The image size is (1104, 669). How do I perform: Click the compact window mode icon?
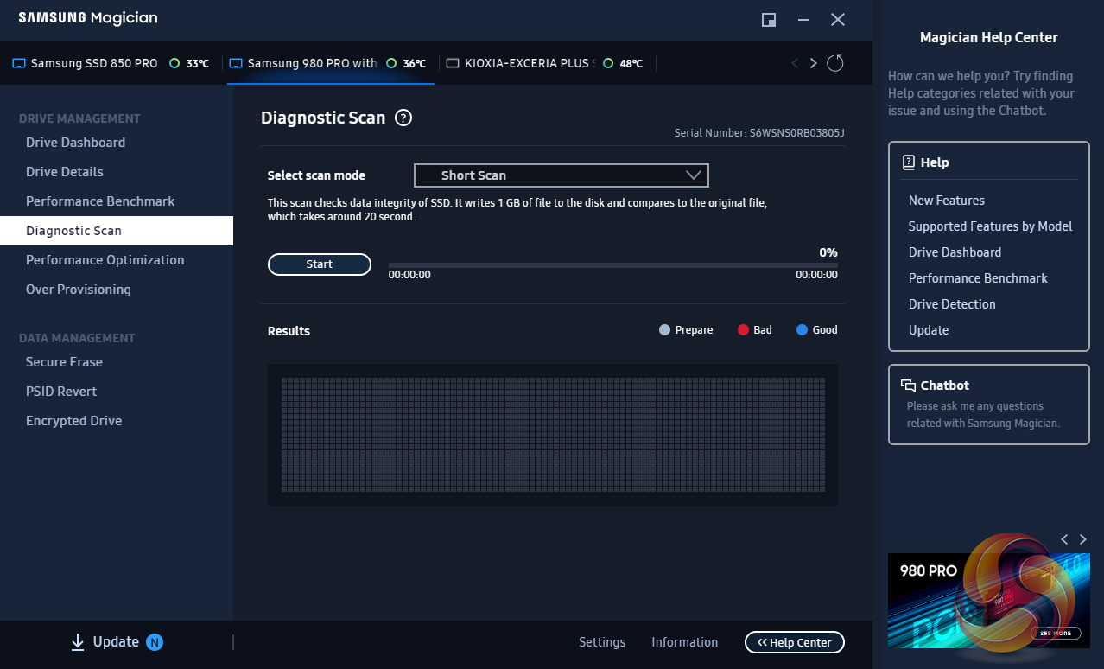point(768,20)
